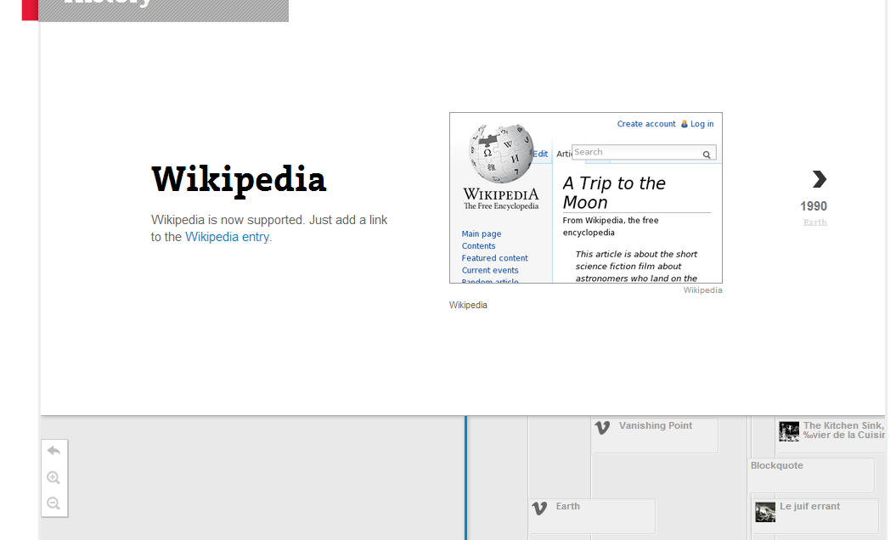
Task: Zoom out the timeline with the magnifier minus icon
Action: 54,503
